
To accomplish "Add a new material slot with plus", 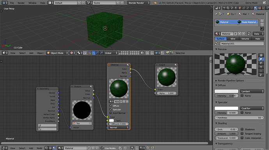I will [x=262, y=21].
